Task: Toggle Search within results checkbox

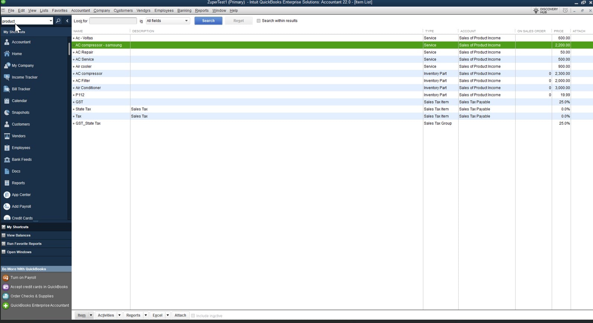Action: pos(258,21)
